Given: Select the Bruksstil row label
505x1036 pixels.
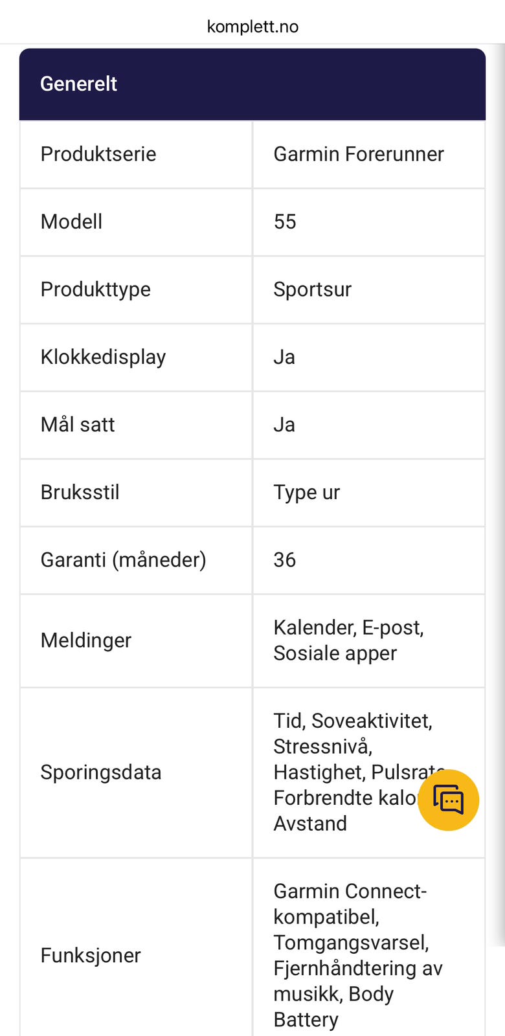Looking at the screenshot, I should [x=80, y=492].
